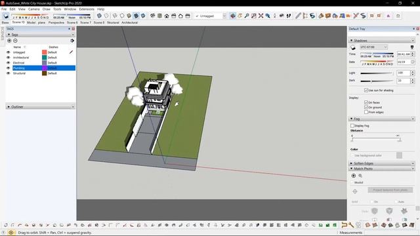Click the shadow time input field
This screenshot has height=236, width=420.
(x=404, y=54)
